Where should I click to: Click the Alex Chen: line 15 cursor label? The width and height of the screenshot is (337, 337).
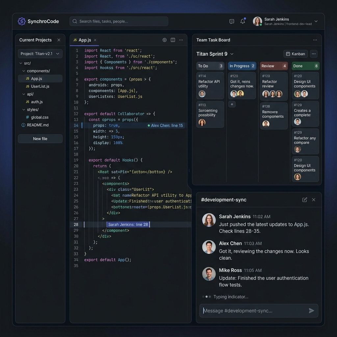click(165, 125)
